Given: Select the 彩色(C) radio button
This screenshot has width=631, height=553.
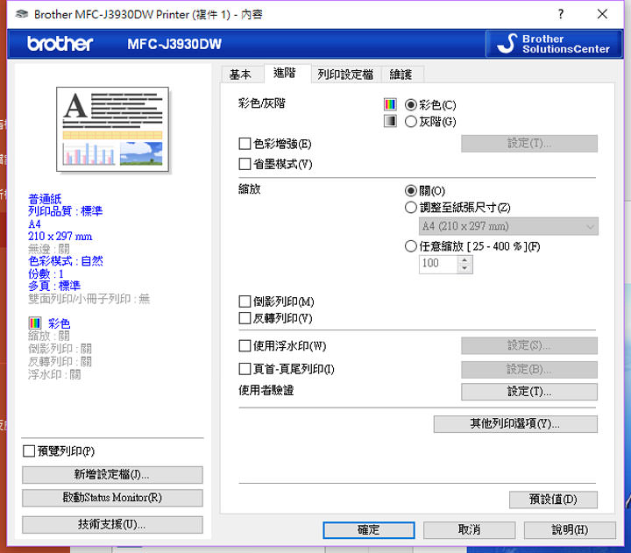Looking at the screenshot, I should tap(410, 105).
